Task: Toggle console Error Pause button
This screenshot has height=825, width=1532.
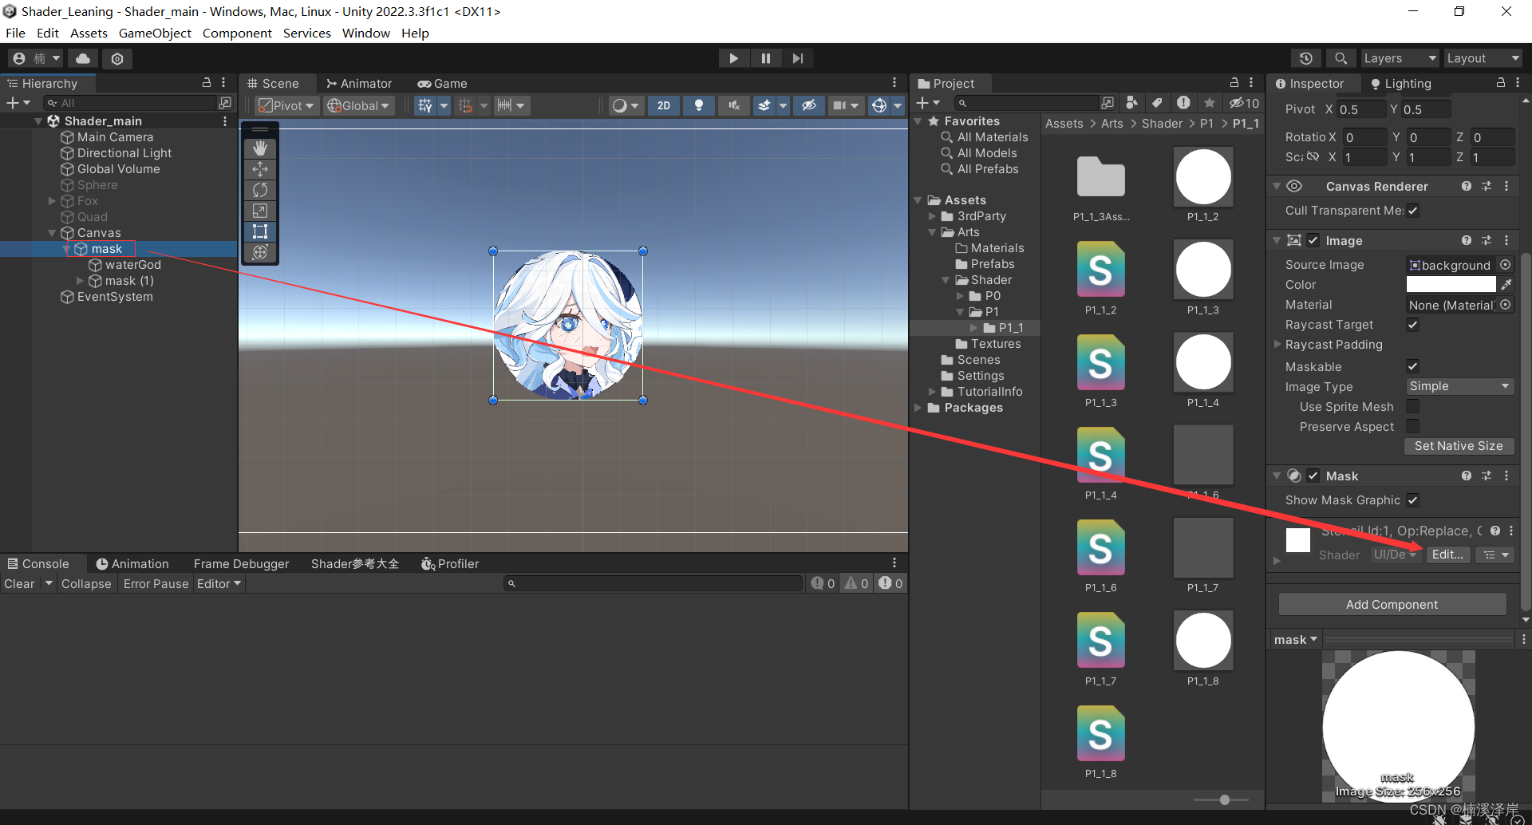Action: point(156,584)
